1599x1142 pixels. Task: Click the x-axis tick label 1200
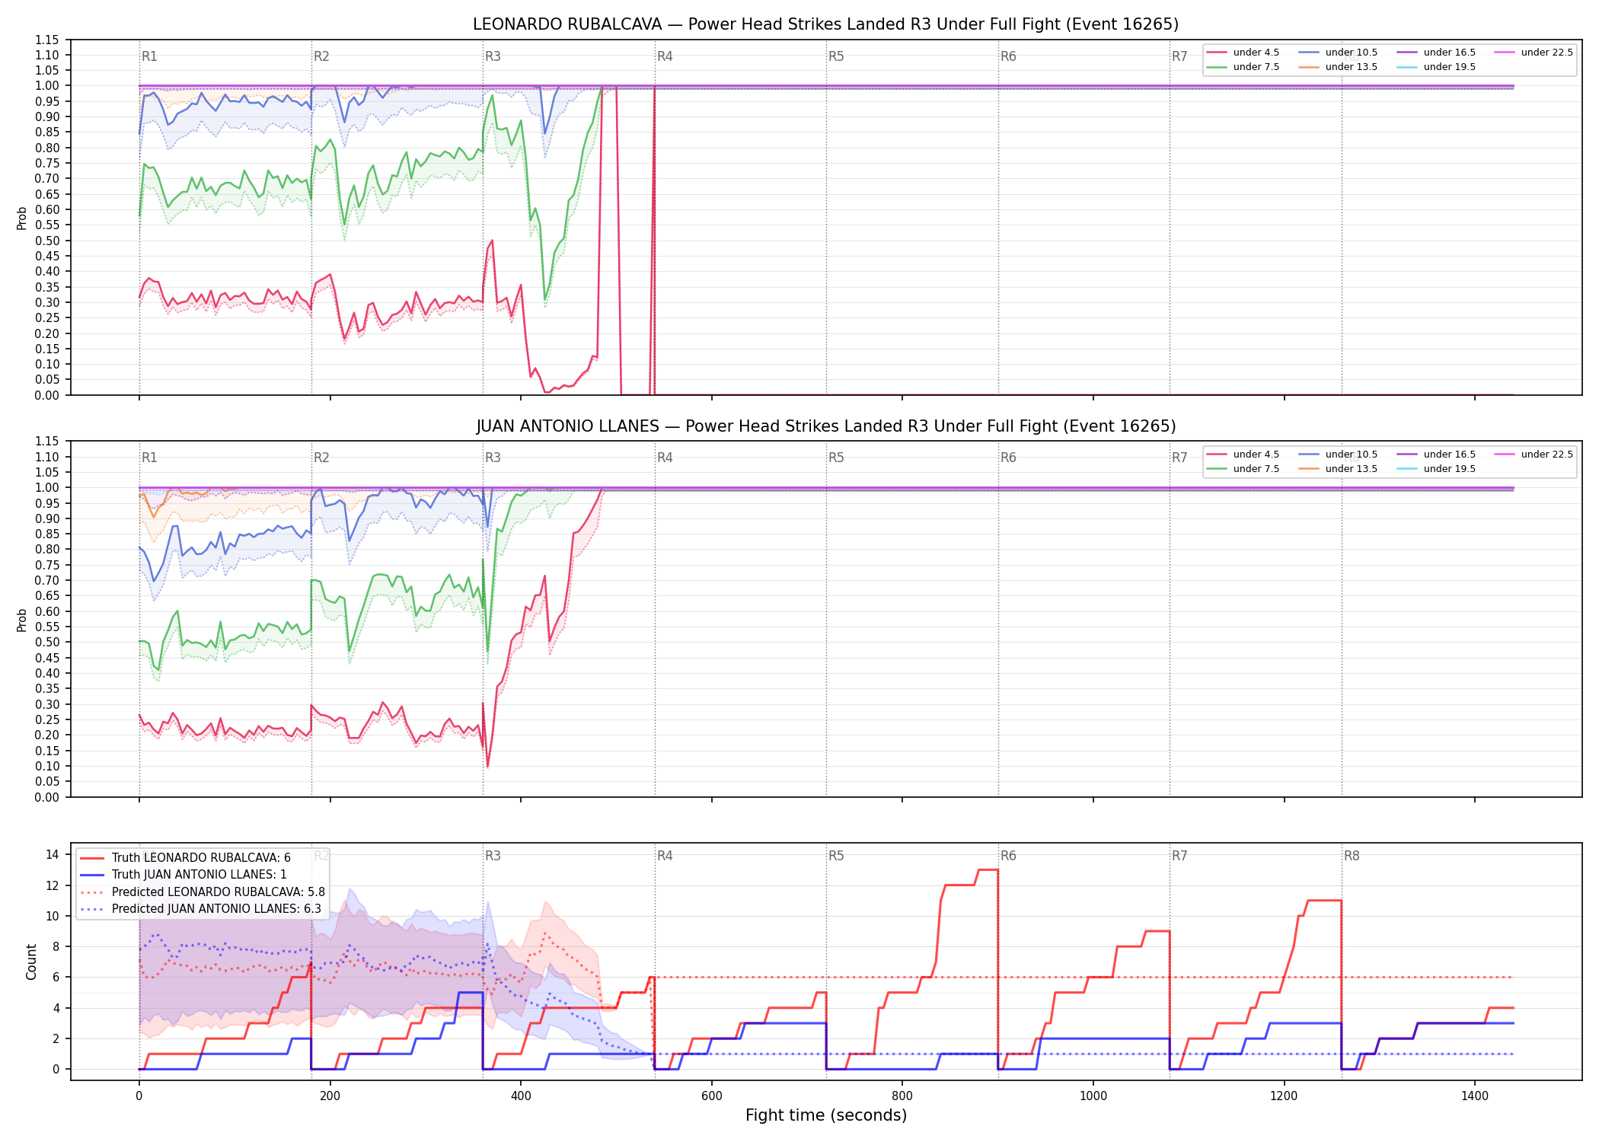[x=1285, y=1096]
